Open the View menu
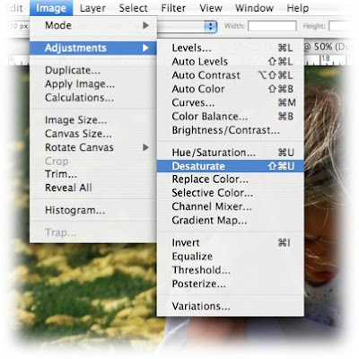 (211, 8)
